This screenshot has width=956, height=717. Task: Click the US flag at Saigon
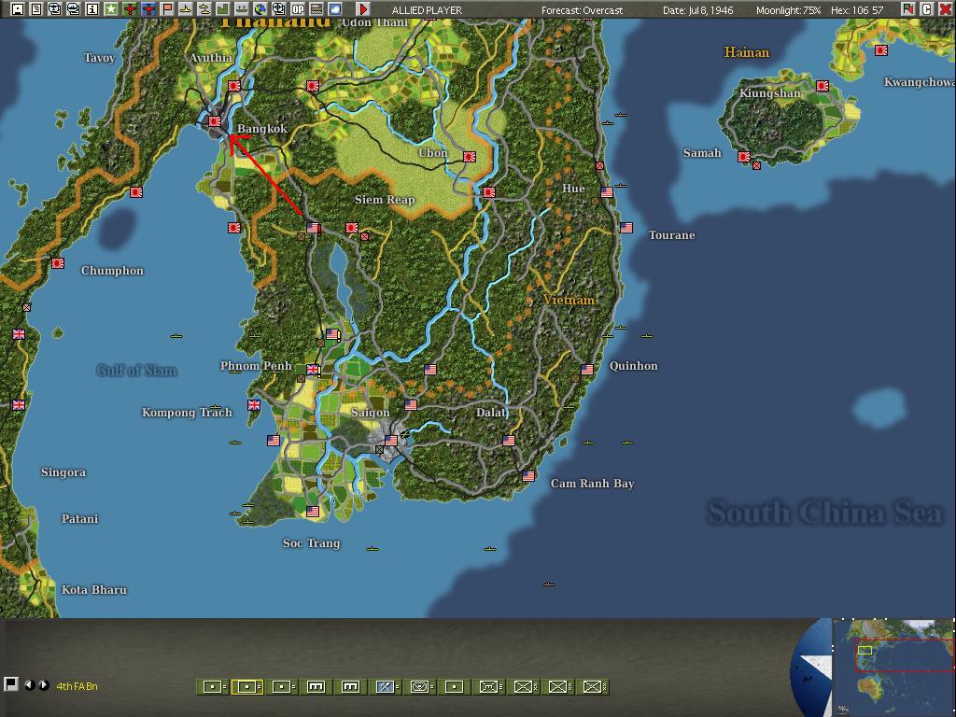391,441
